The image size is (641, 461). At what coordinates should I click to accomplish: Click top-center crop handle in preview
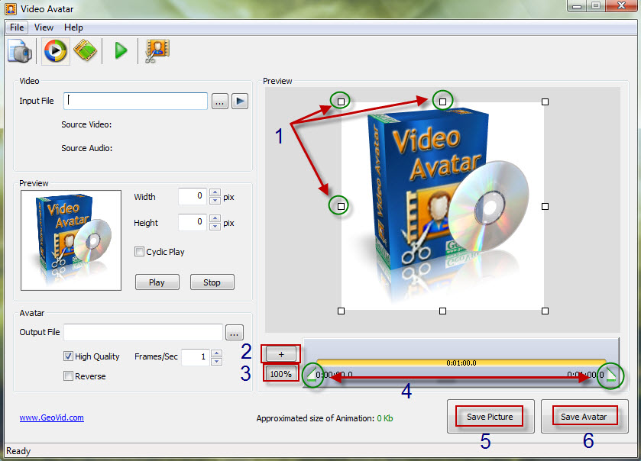(442, 102)
